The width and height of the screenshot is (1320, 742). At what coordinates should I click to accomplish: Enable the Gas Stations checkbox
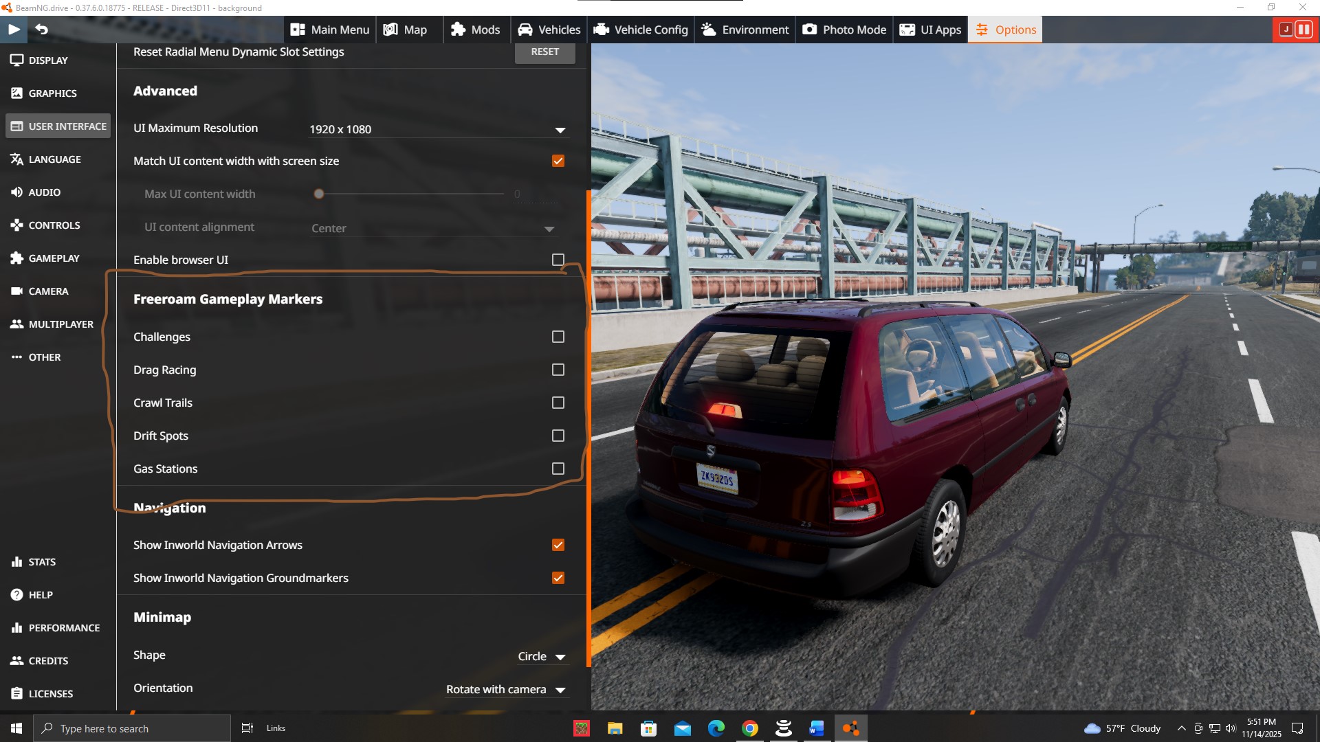pos(558,469)
